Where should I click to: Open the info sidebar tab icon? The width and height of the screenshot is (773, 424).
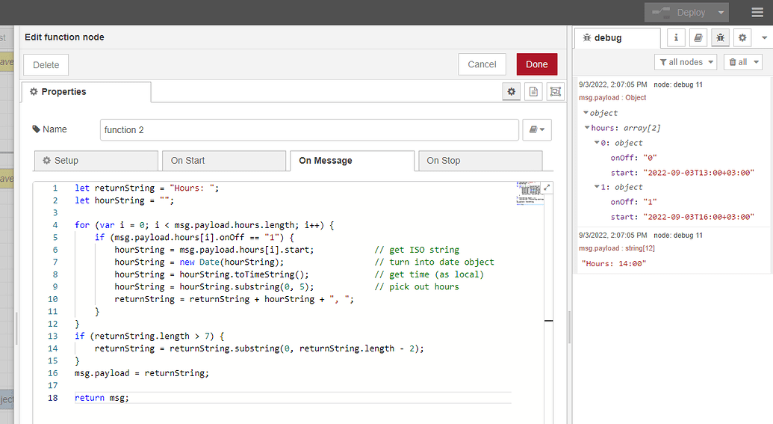pyautogui.click(x=676, y=37)
